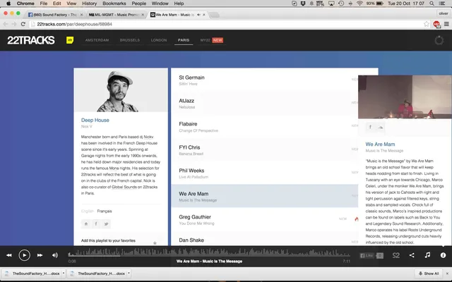452x282 pixels.
Task: Skip to next track in player
Action: 40,255
